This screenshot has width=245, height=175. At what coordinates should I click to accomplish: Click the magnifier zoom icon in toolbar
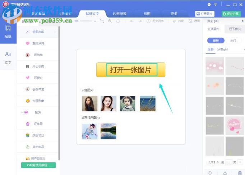pos(110,21)
